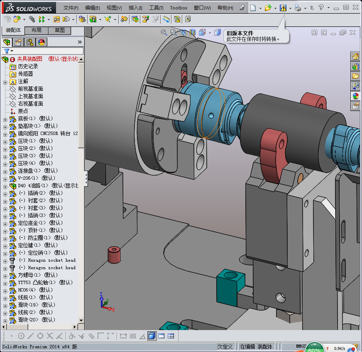
Task: Click the old-version file warning icon
Action: (283, 8)
